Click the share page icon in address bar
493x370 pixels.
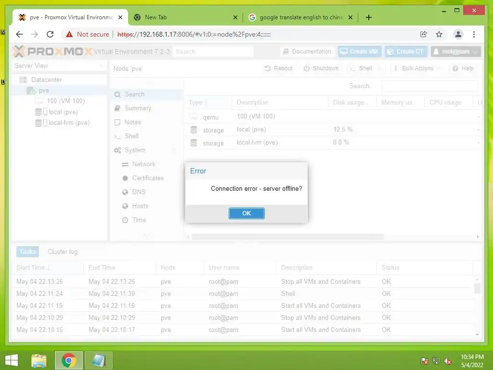(424, 34)
